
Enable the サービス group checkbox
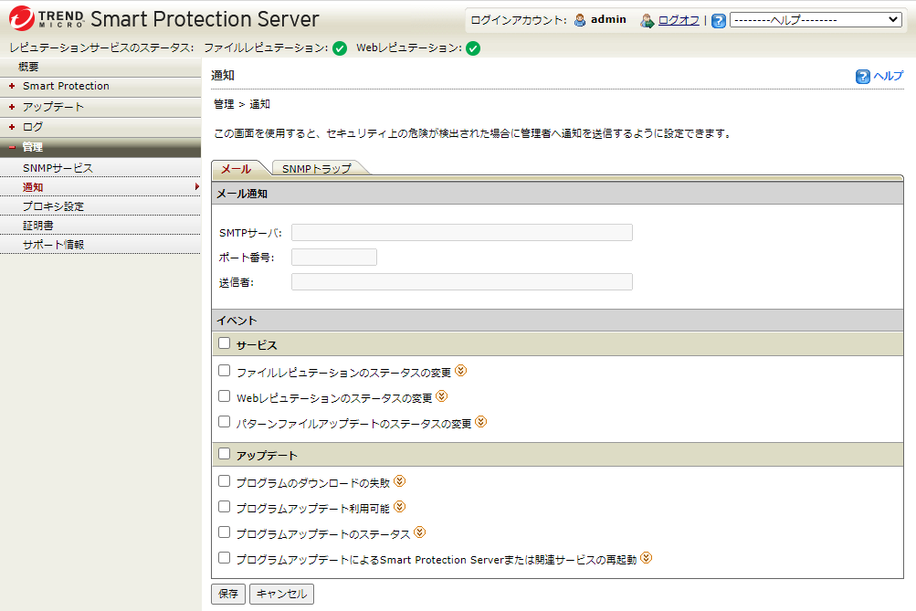coord(225,344)
